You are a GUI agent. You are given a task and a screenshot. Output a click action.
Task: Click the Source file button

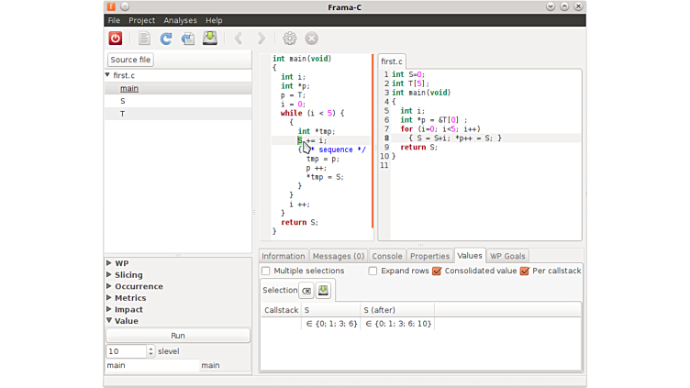(x=131, y=60)
